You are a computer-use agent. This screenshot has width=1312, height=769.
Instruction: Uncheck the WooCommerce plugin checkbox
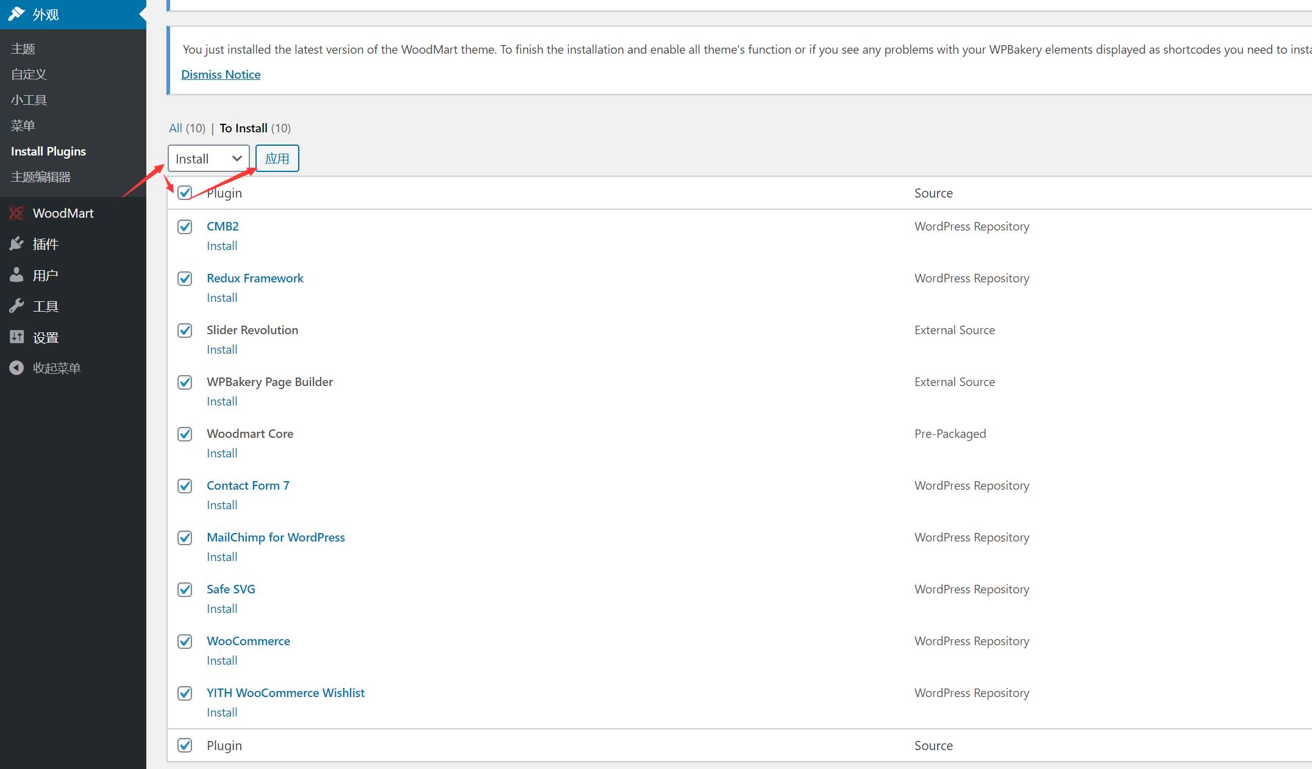point(185,642)
